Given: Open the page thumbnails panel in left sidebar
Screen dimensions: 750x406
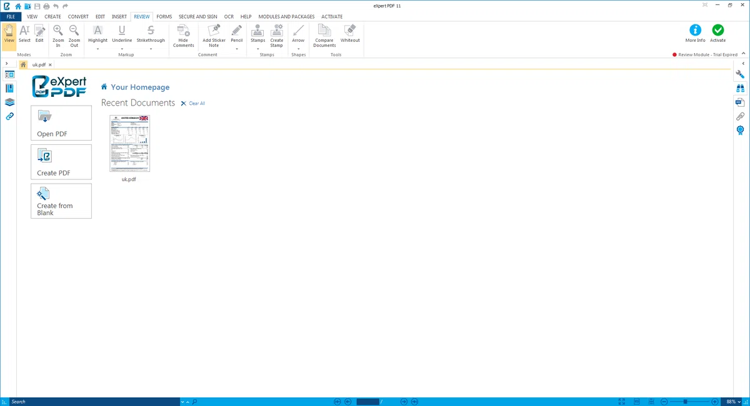Looking at the screenshot, I should (9, 74).
